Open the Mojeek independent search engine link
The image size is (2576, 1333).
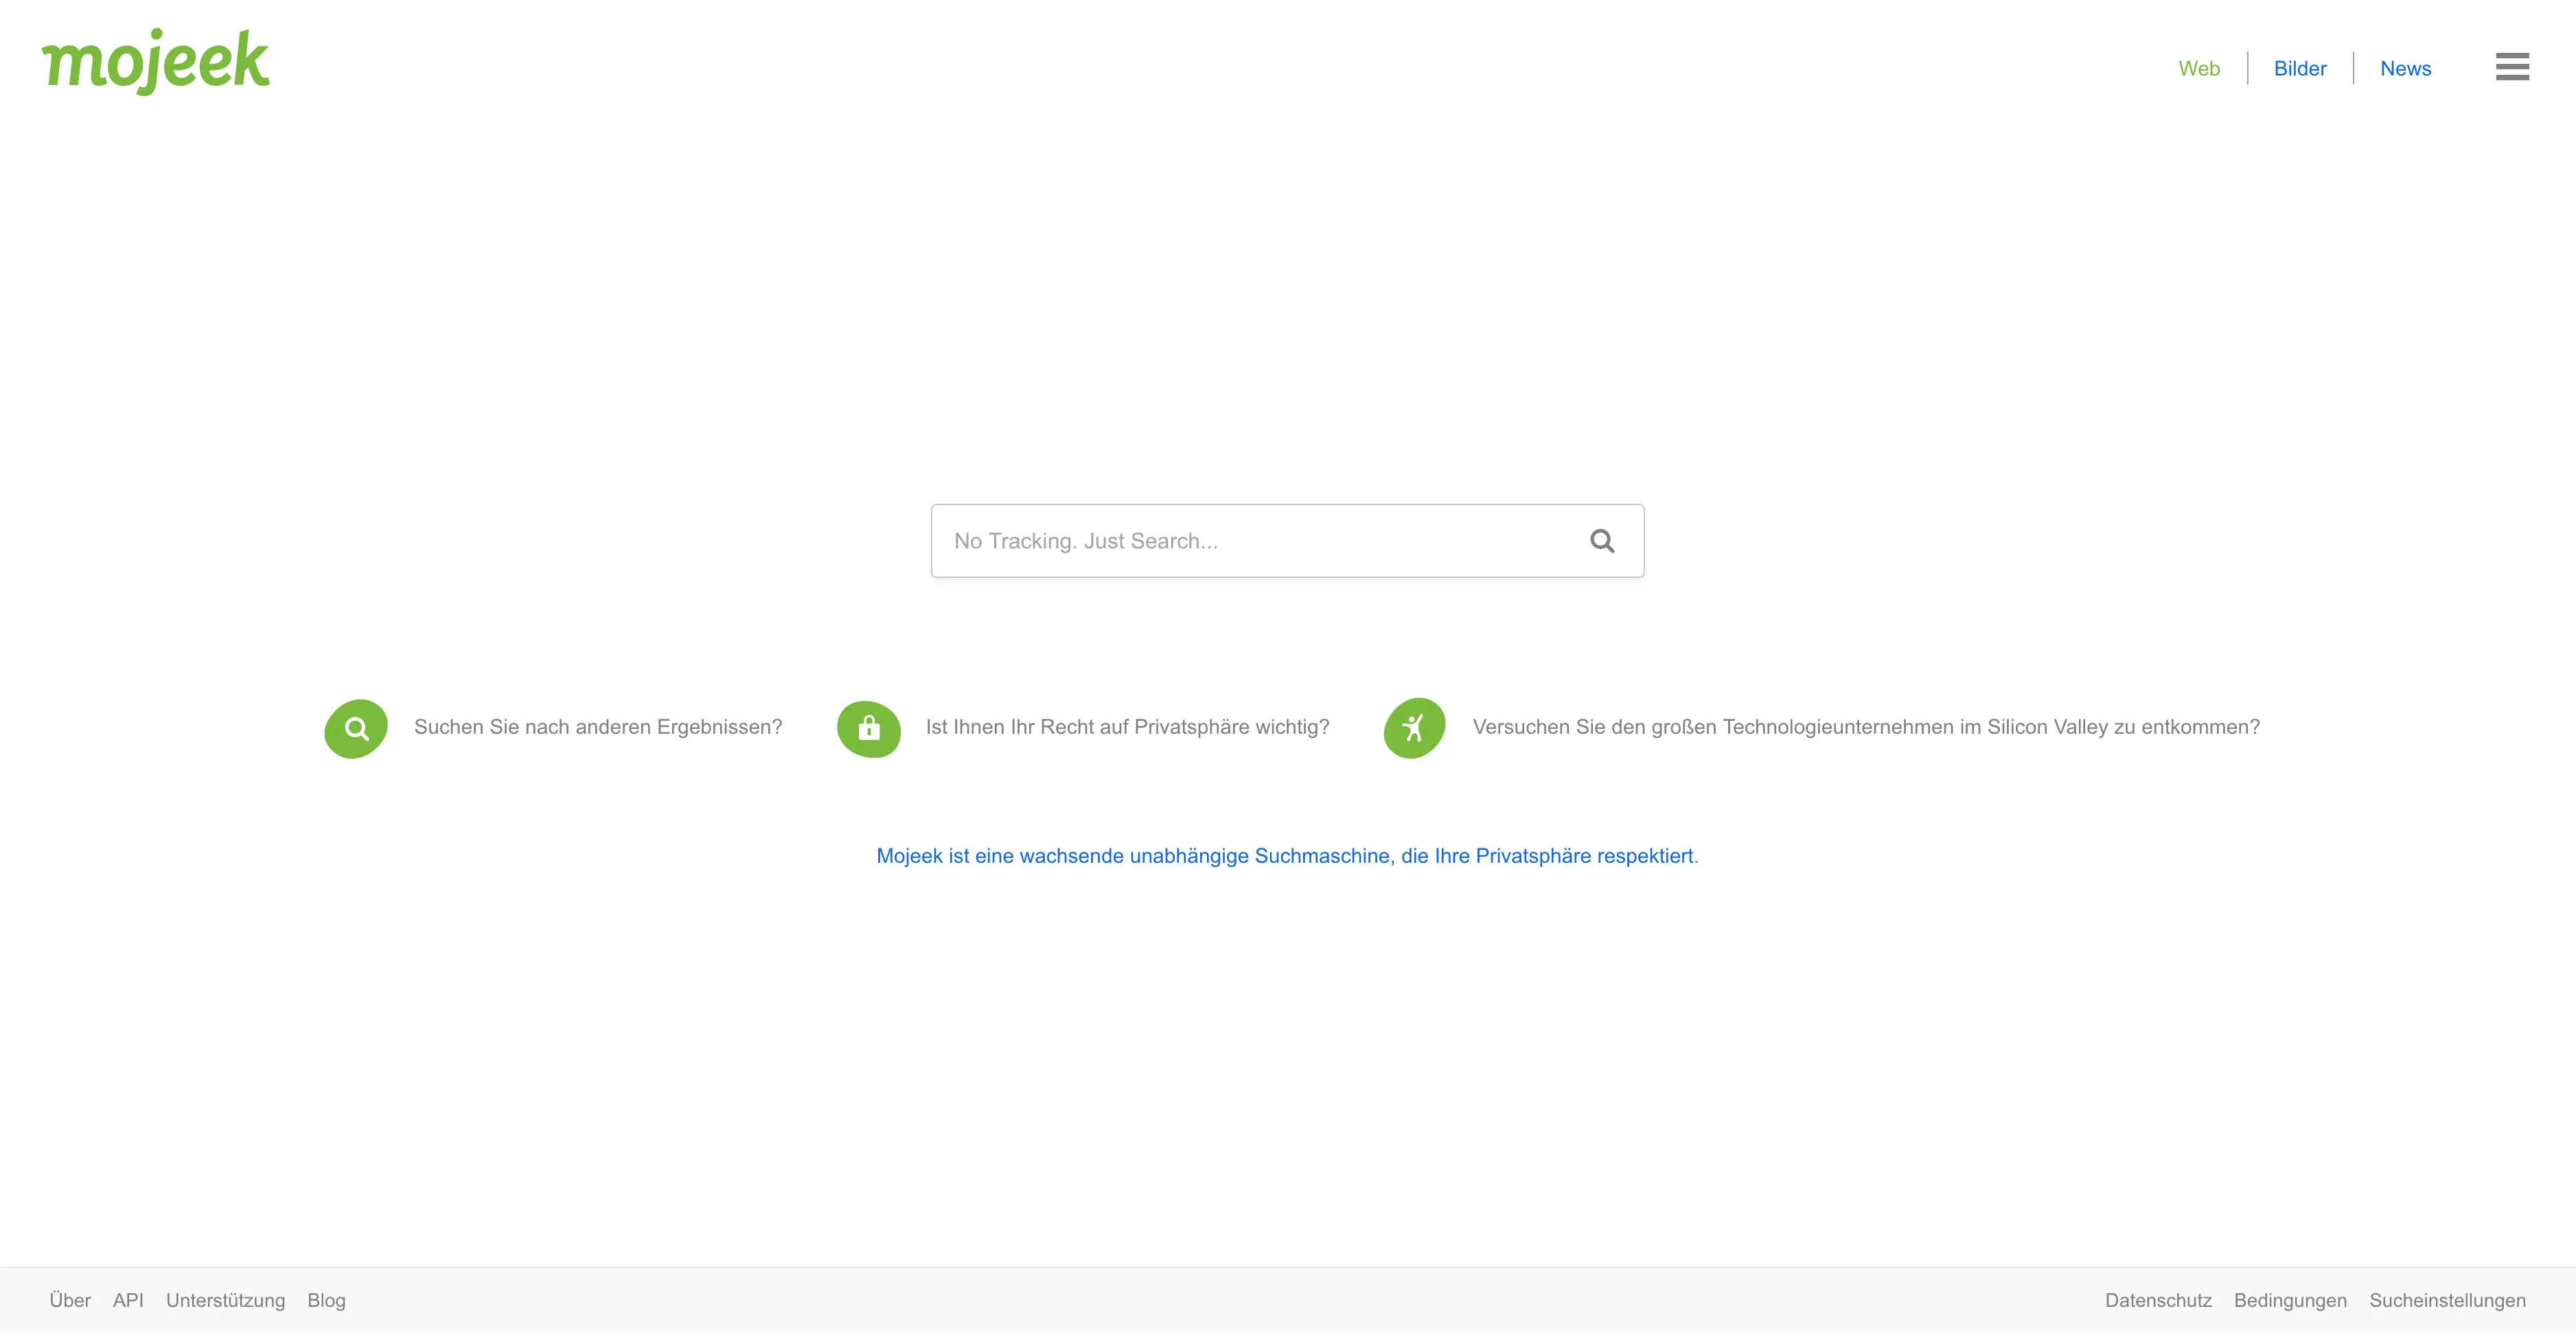coord(1286,856)
